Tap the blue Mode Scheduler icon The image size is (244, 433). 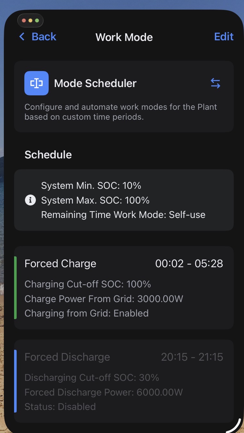(x=37, y=83)
